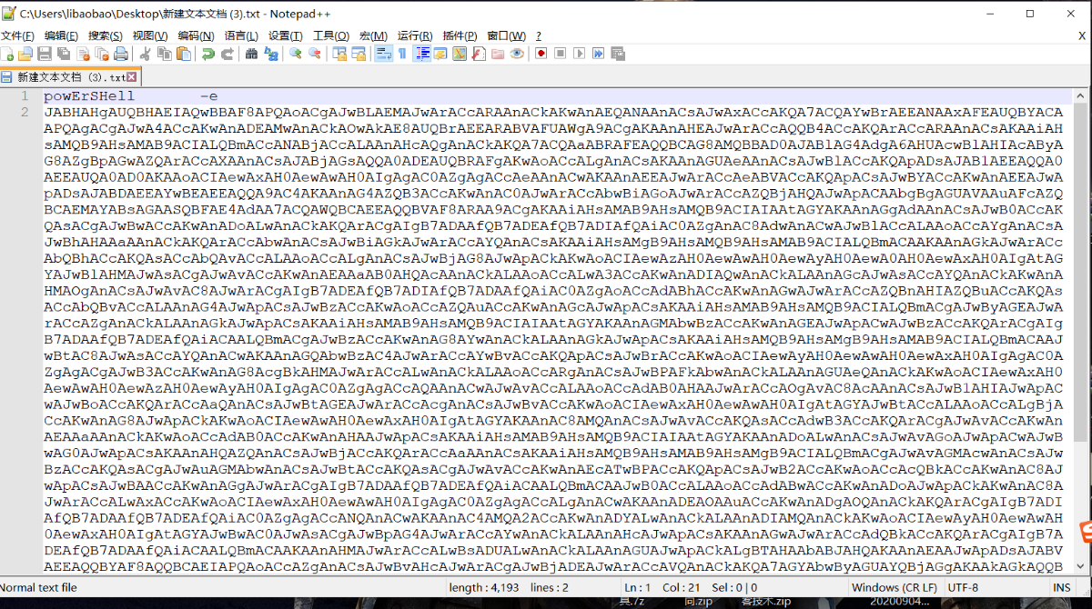This screenshot has width=1092, height=609.
Task: Open the 搜索(S) menu
Action: (106, 35)
